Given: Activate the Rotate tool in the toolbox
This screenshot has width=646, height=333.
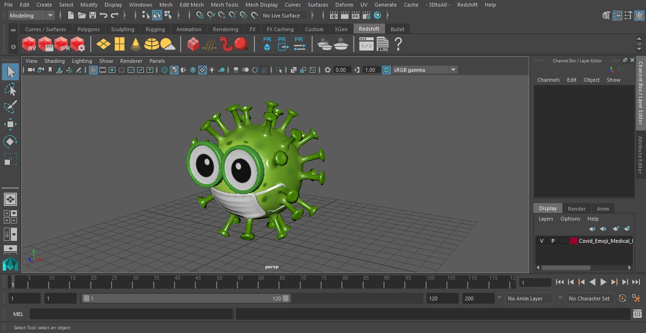Looking at the screenshot, I should coord(10,142).
